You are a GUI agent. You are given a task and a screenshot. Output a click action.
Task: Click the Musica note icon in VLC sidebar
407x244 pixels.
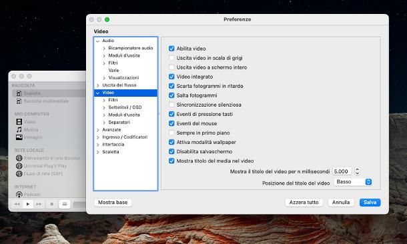[x=19, y=129]
